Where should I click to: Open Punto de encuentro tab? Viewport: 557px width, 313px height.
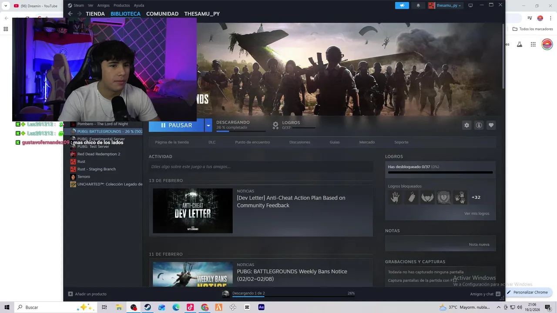[x=252, y=142]
